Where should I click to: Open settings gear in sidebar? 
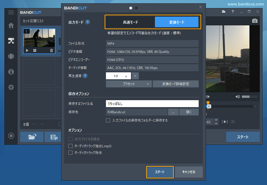click(x=11, y=87)
